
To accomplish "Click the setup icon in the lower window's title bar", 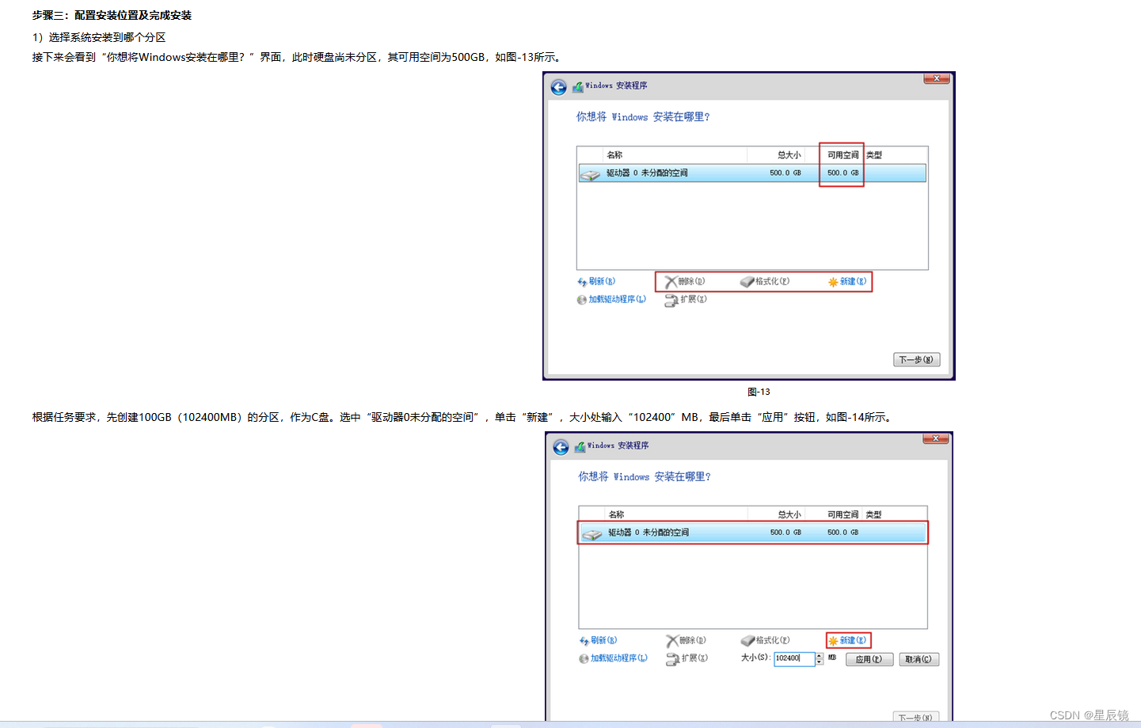I will coord(580,446).
